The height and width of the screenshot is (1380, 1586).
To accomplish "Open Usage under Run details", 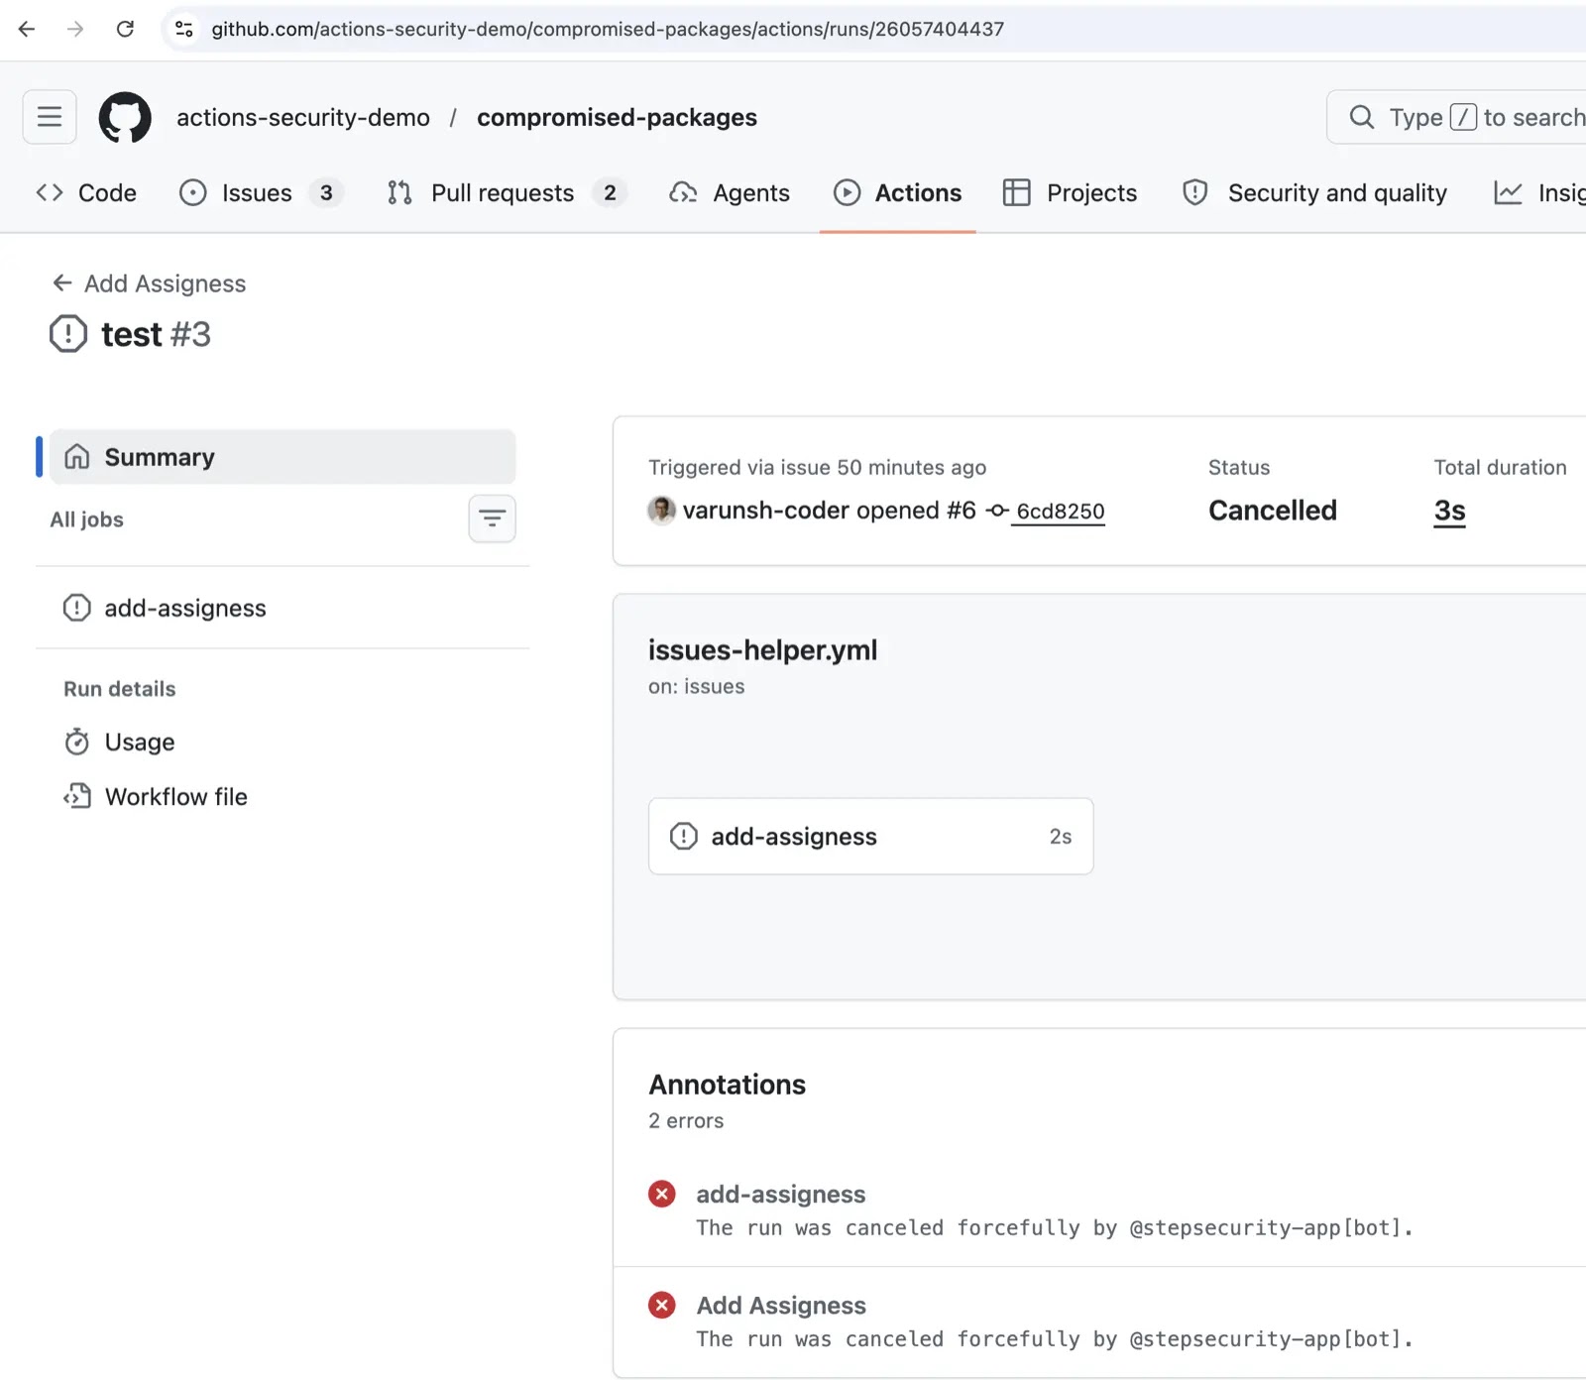I will coord(140,742).
